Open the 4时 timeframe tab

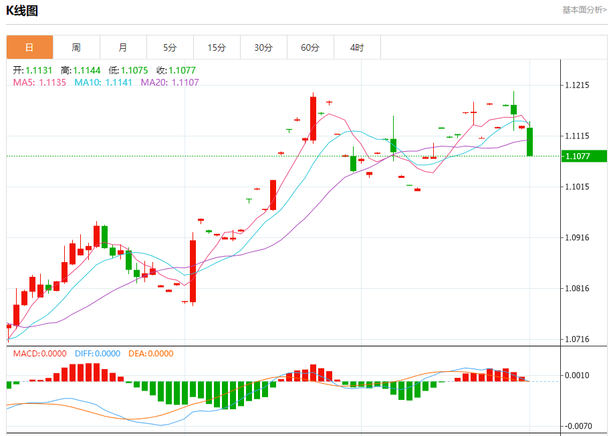[x=357, y=47]
